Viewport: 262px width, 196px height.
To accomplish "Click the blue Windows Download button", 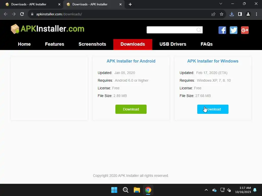I will [x=213, y=109].
